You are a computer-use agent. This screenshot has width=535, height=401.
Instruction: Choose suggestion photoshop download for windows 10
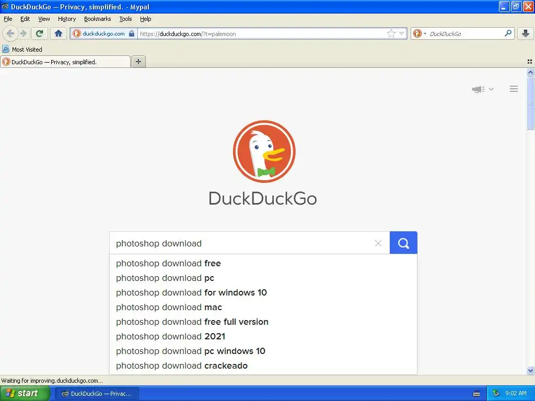[263, 292]
